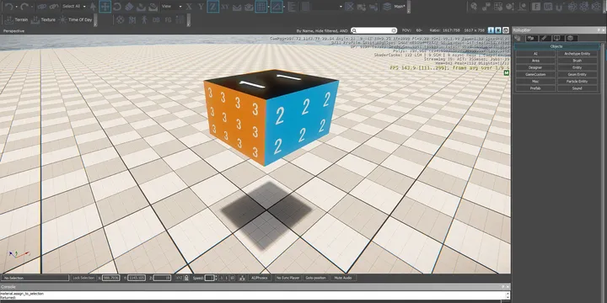Collapse the Objects rollup header

coord(556,46)
